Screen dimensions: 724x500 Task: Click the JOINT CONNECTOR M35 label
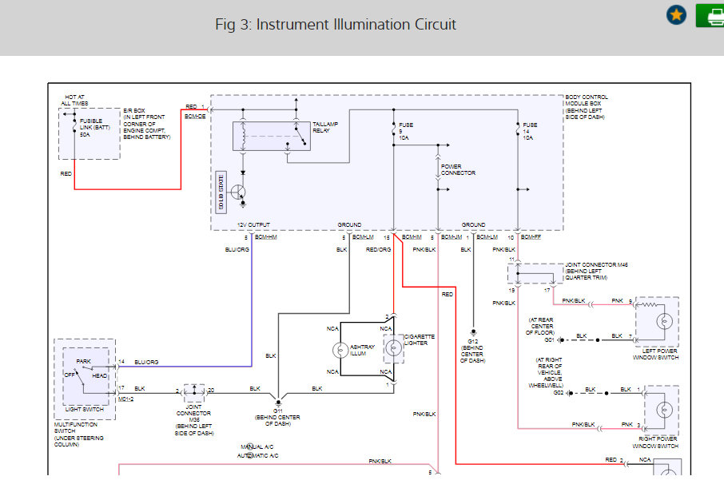pos(194,420)
